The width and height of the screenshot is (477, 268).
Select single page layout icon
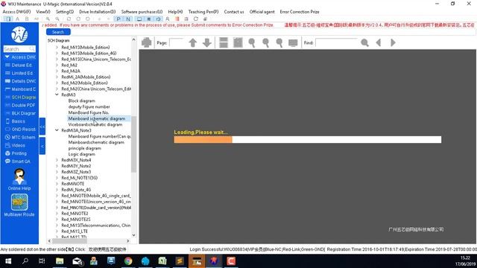coord(238,42)
